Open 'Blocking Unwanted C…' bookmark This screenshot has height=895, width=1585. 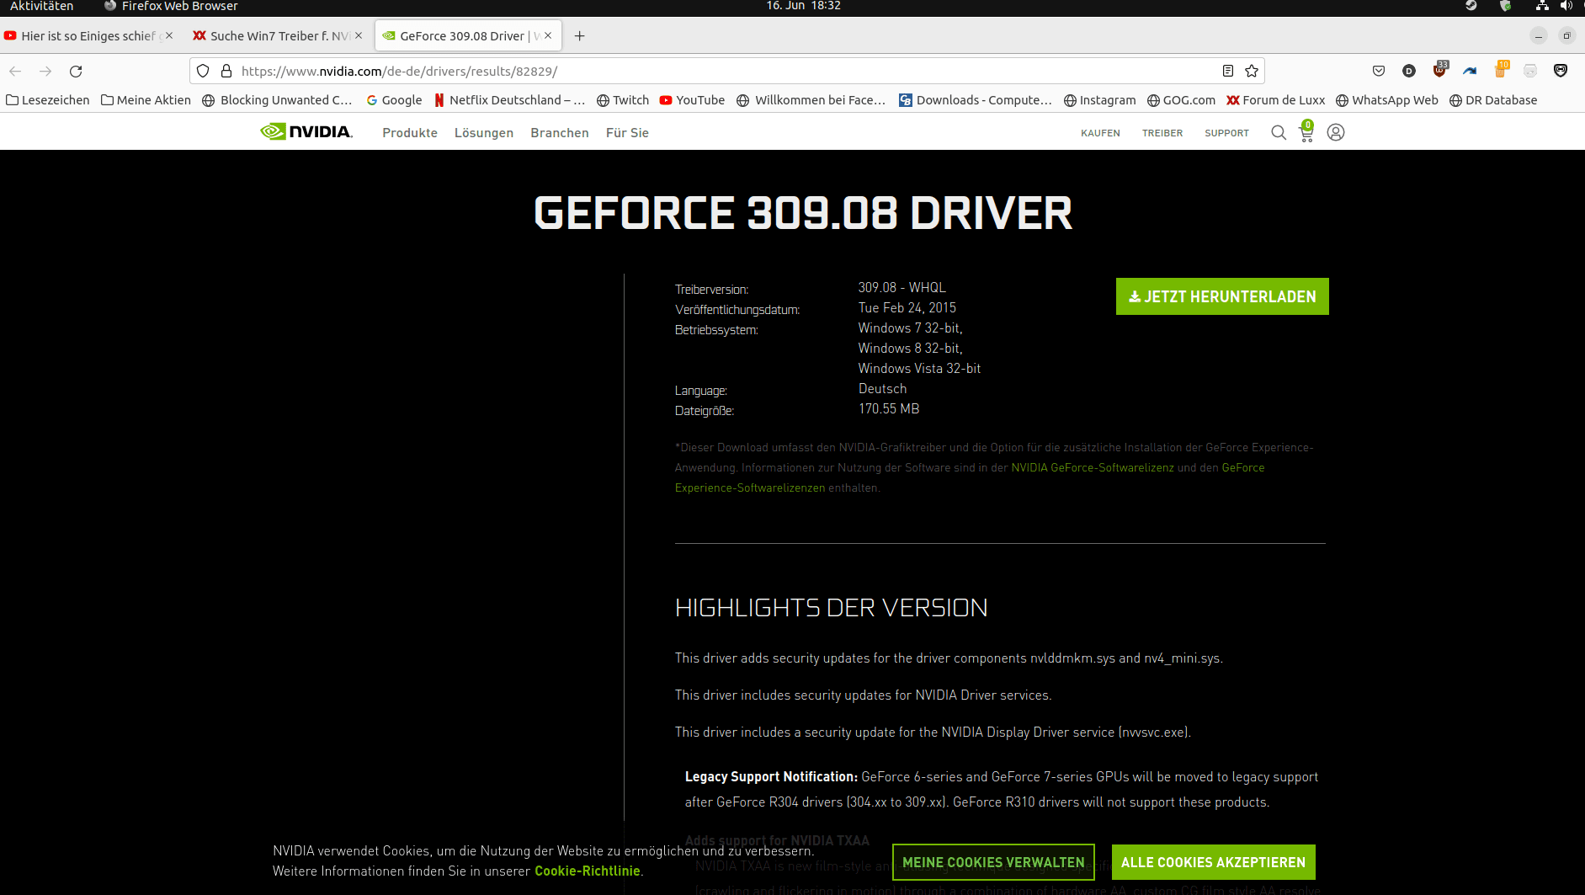click(278, 100)
